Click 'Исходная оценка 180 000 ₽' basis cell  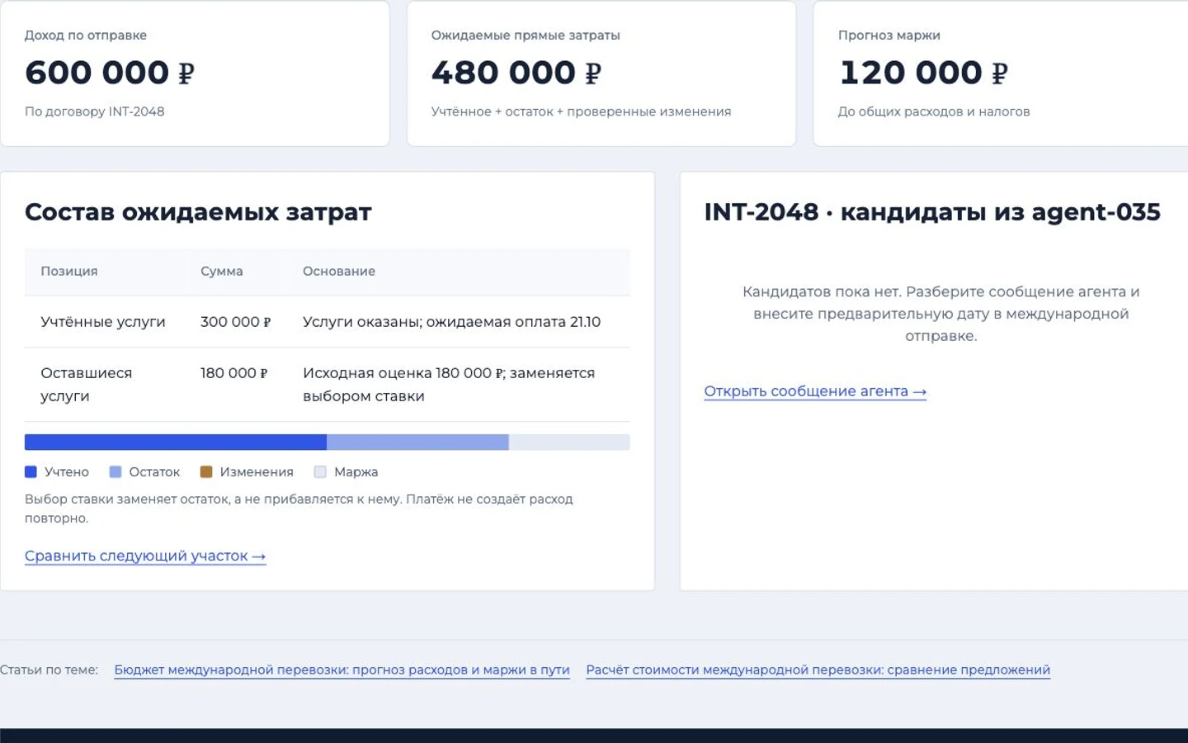coord(449,385)
